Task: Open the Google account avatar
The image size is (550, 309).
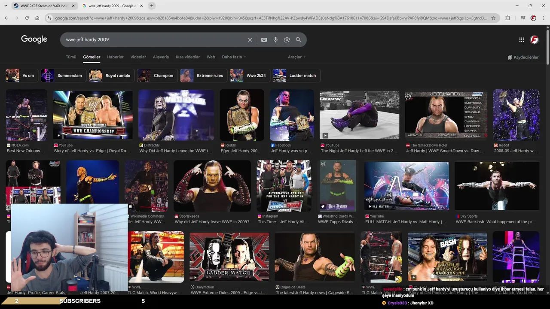Action: (x=535, y=39)
